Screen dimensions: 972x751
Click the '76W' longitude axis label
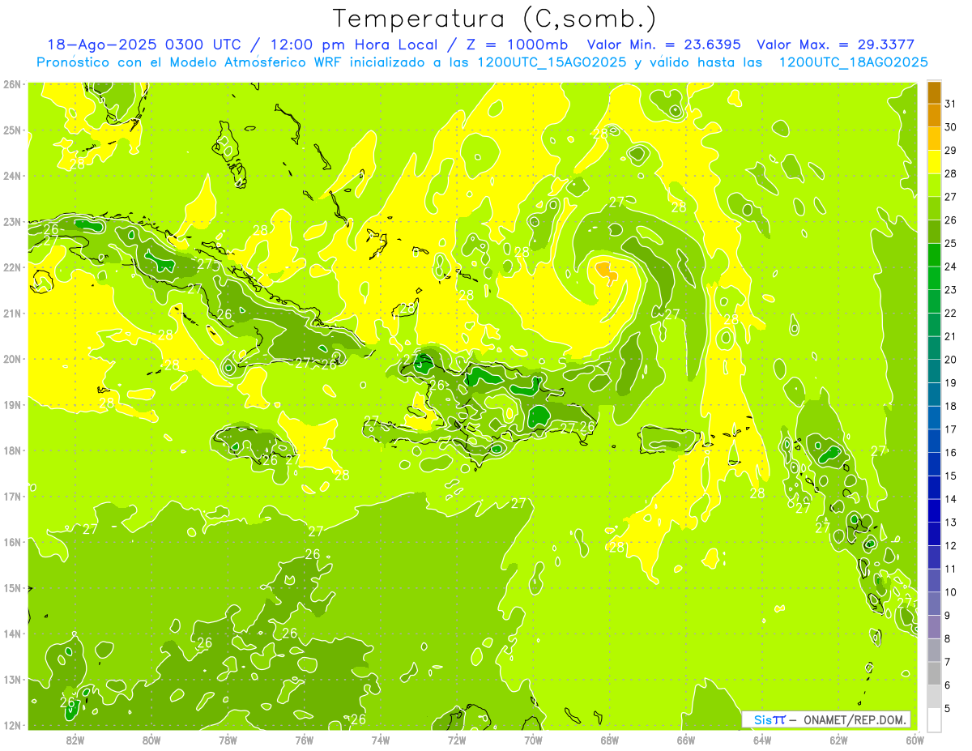[x=304, y=740]
